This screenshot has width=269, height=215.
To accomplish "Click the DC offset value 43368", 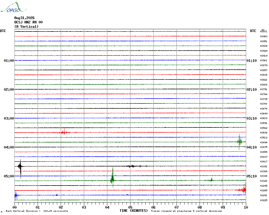I will coord(264,171).
